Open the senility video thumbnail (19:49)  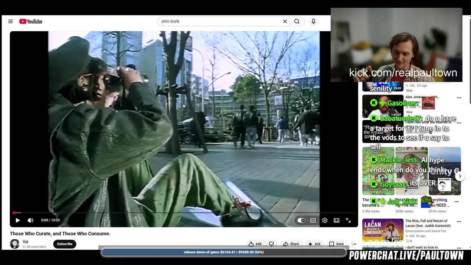(x=383, y=87)
